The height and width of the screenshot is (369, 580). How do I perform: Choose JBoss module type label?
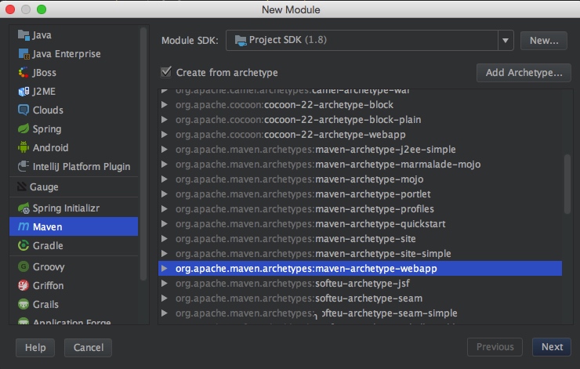(45, 73)
